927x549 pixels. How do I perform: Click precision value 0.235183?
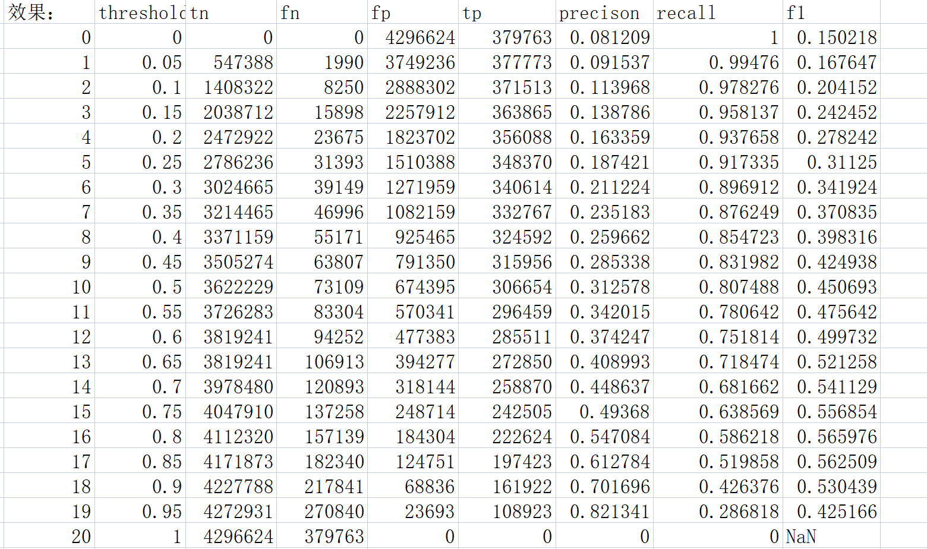click(x=604, y=212)
